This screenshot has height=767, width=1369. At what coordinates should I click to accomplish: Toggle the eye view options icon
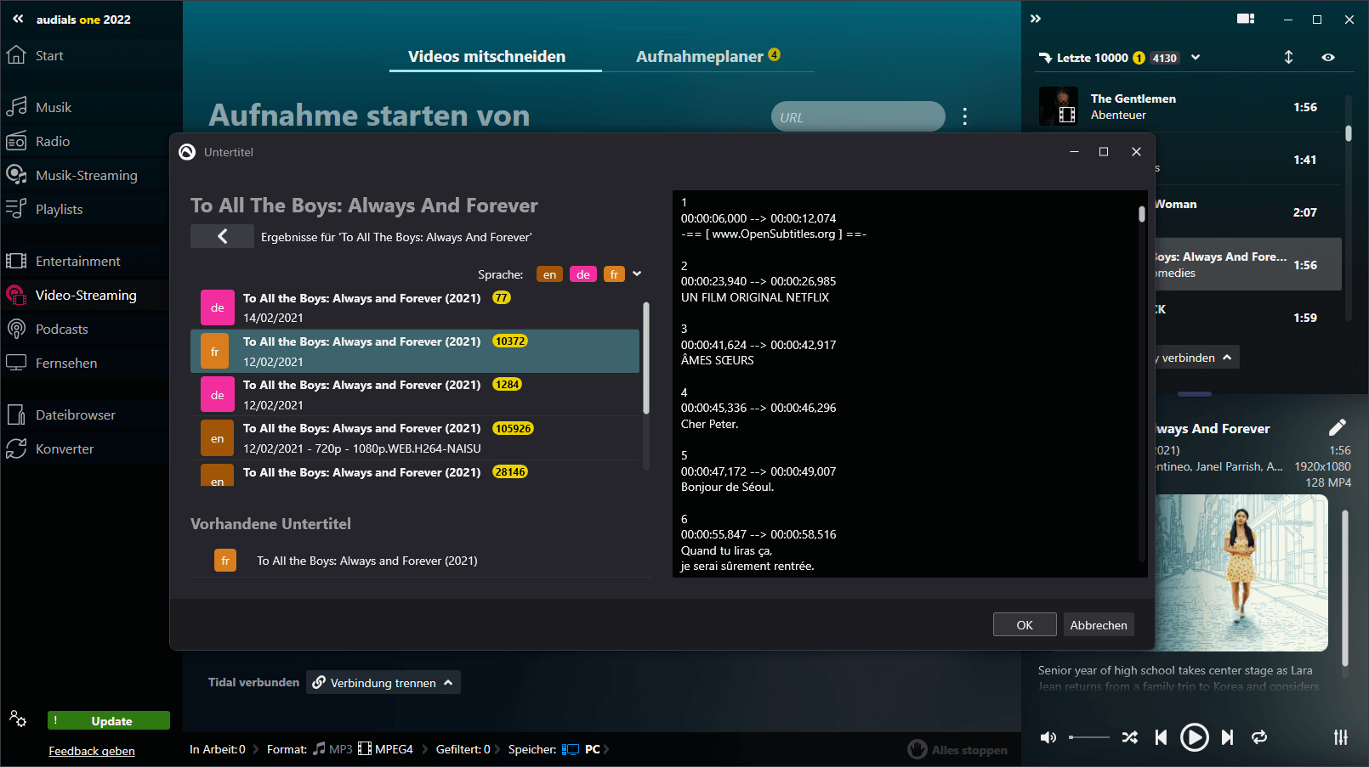tap(1327, 58)
